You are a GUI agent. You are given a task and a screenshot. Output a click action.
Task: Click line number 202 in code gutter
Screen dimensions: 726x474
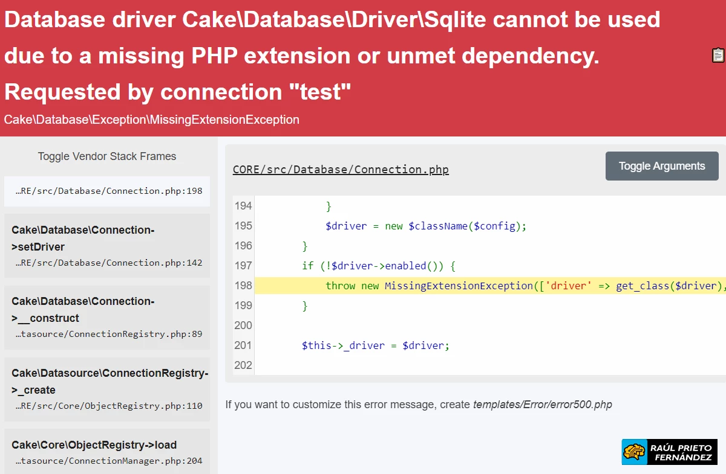(x=243, y=365)
